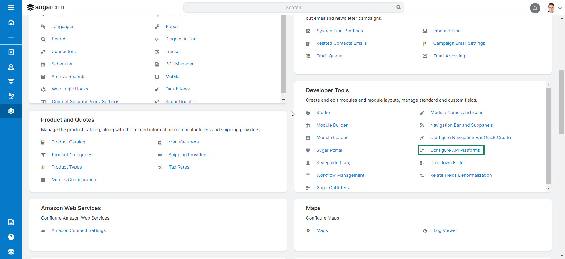Click the notifications bell icon
The width and height of the screenshot is (565, 259).
(535, 8)
